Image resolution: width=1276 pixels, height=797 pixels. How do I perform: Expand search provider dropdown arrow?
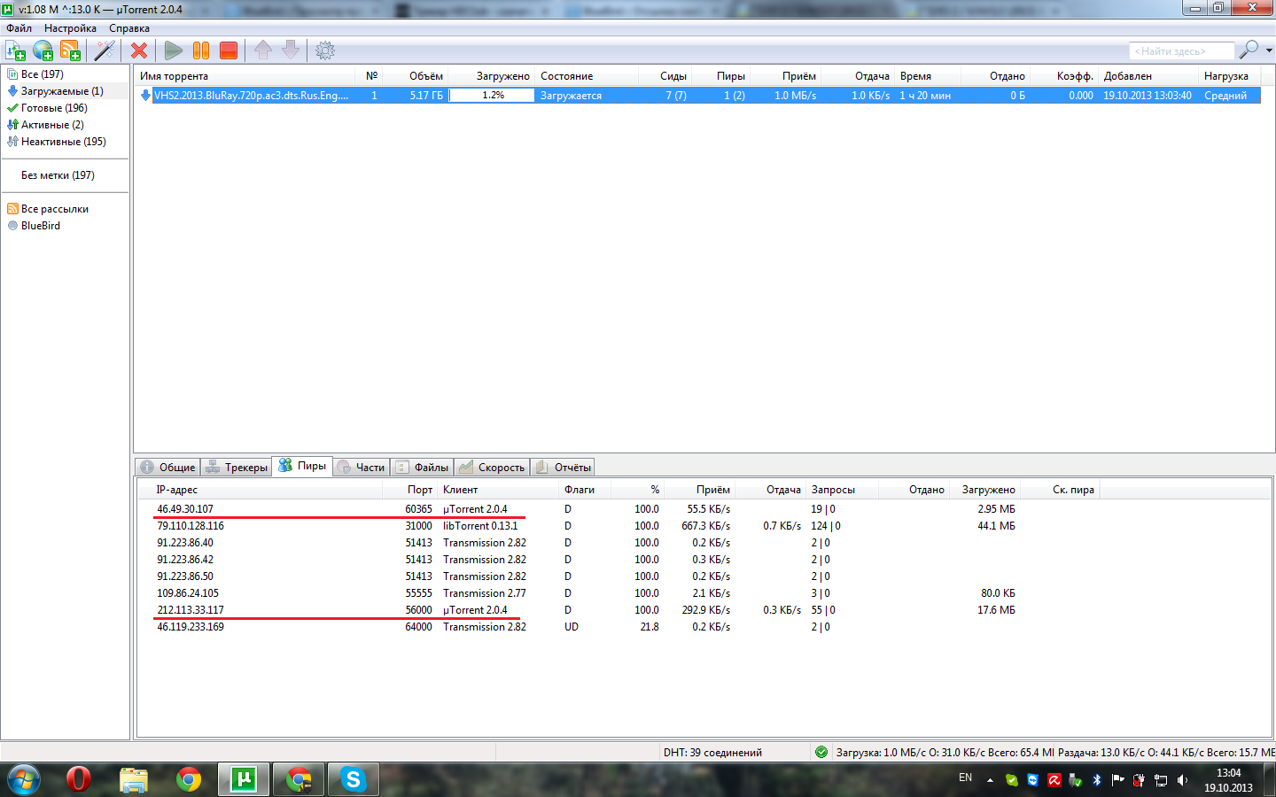[x=1269, y=50]
